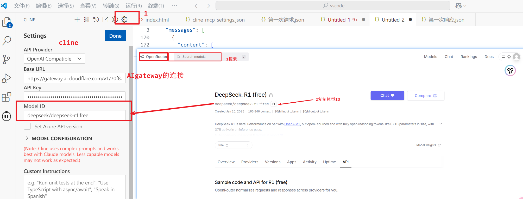
Task: Go to OpenRouter Rankings page
Action: click(x=469, y=57)
